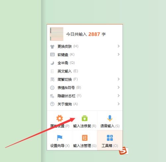Click the keyboard icon beside 软键盘

point(52,55)
